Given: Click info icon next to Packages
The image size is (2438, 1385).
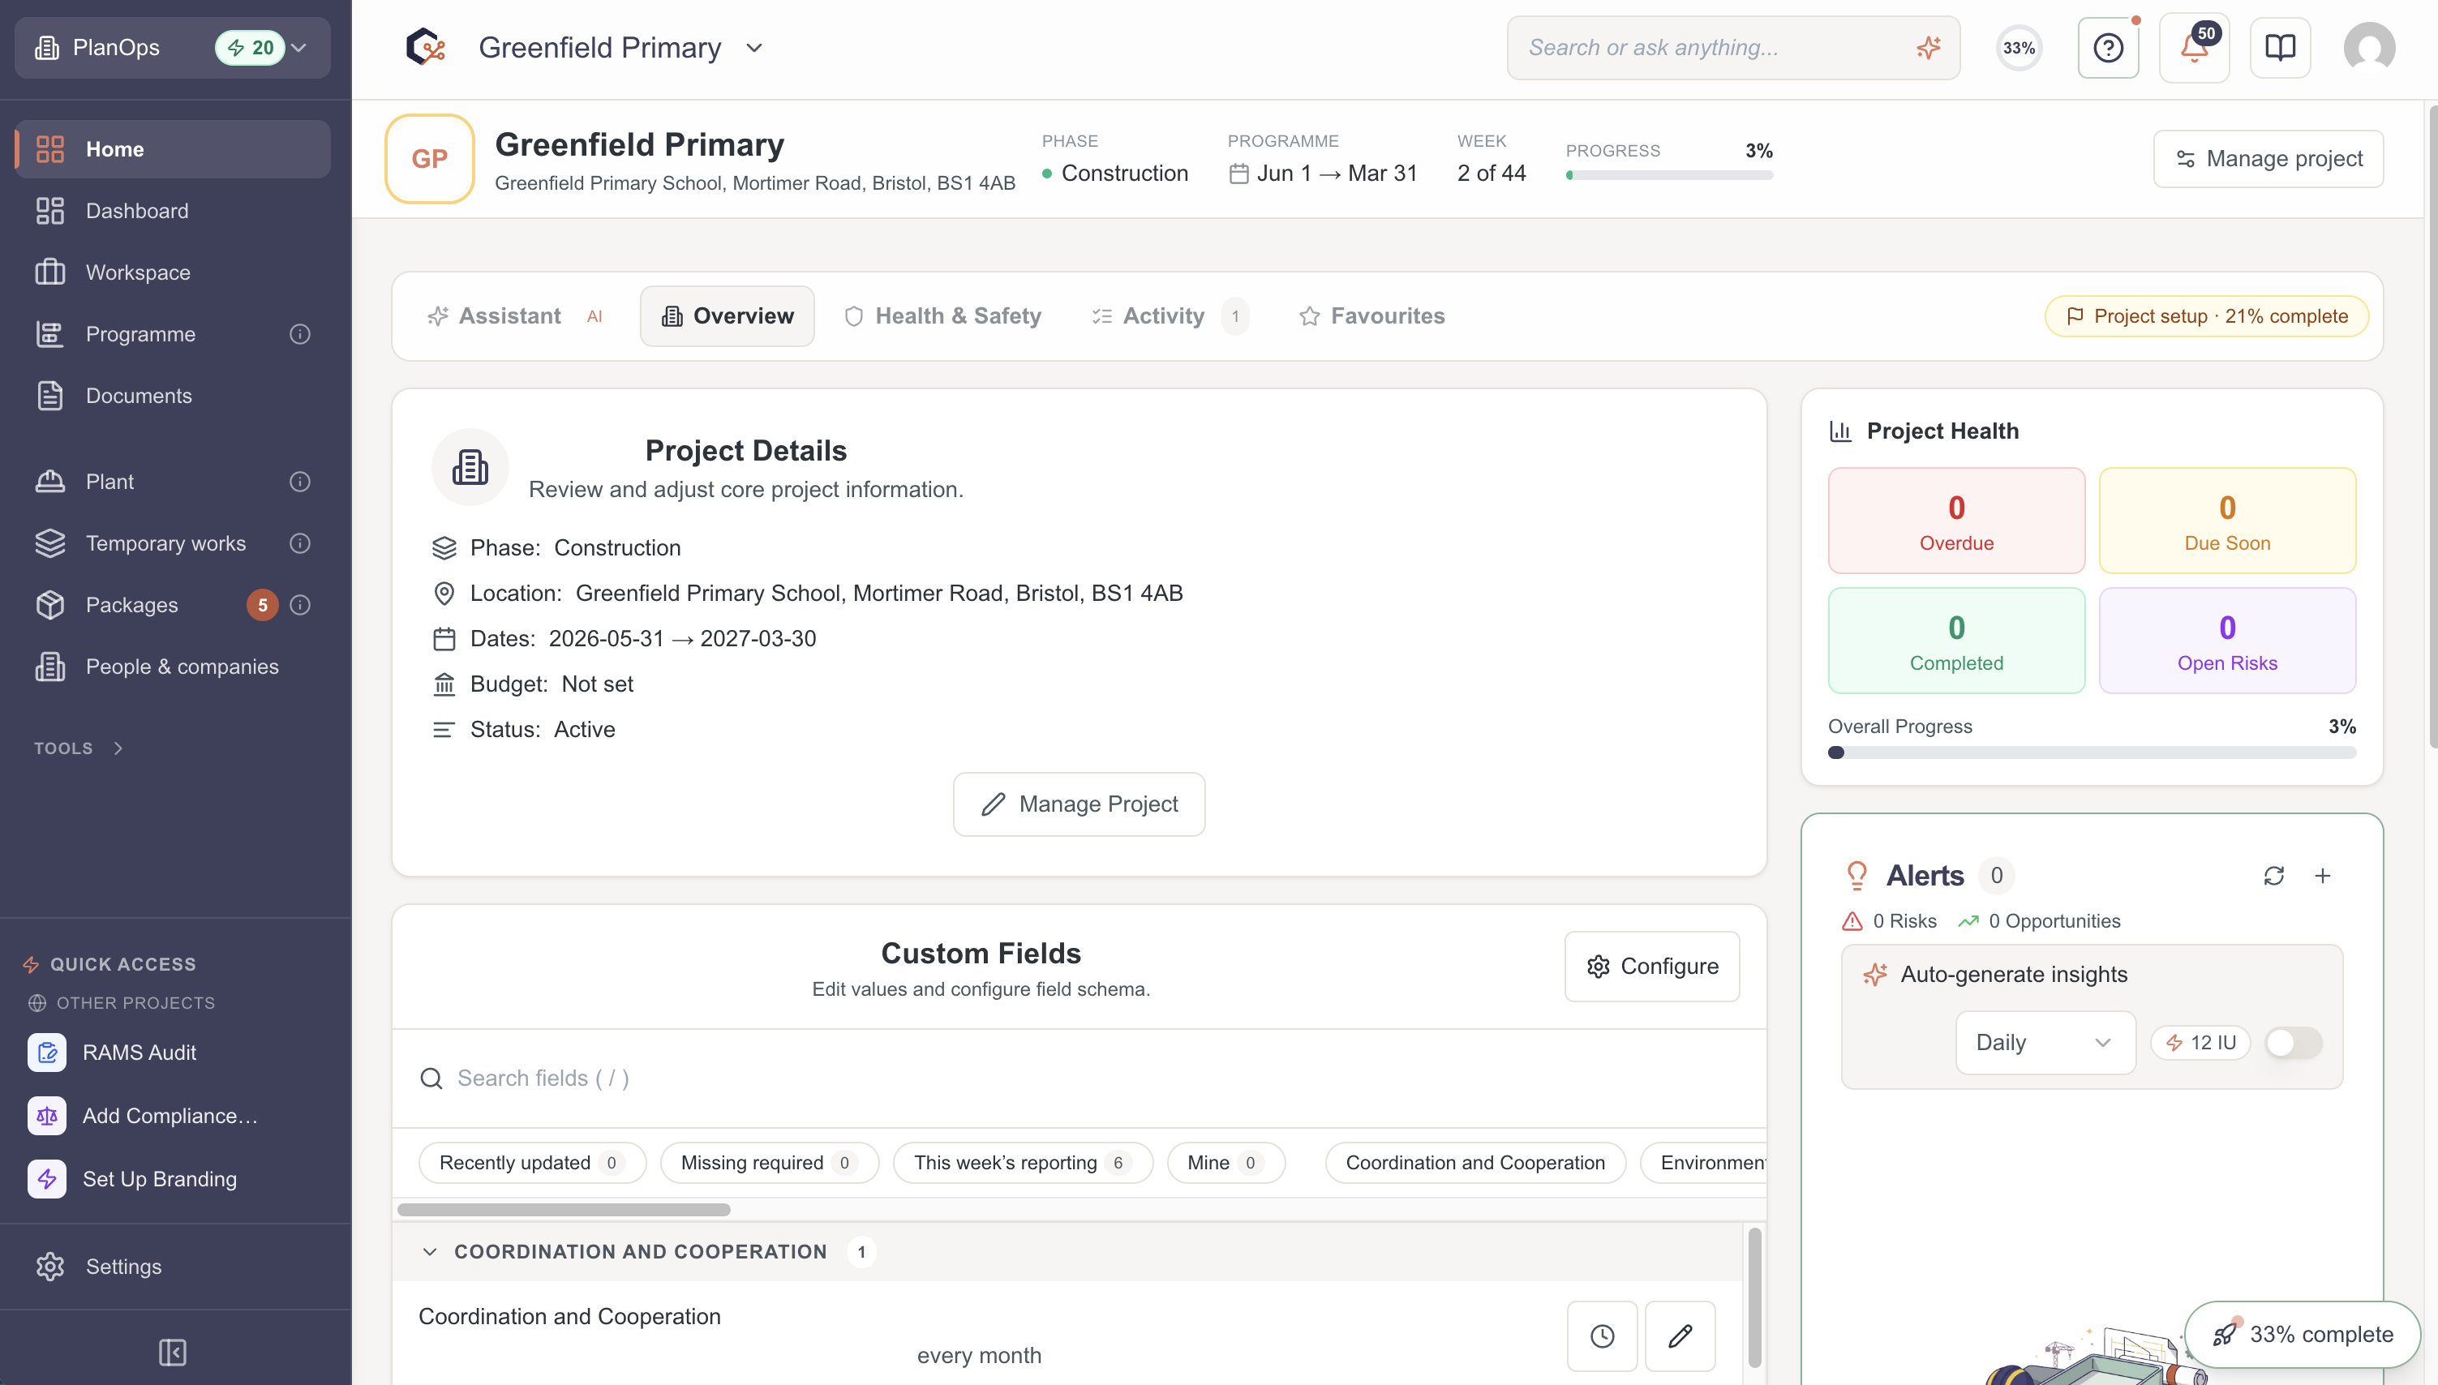Looking at the screenshot, I should point(299,605).
